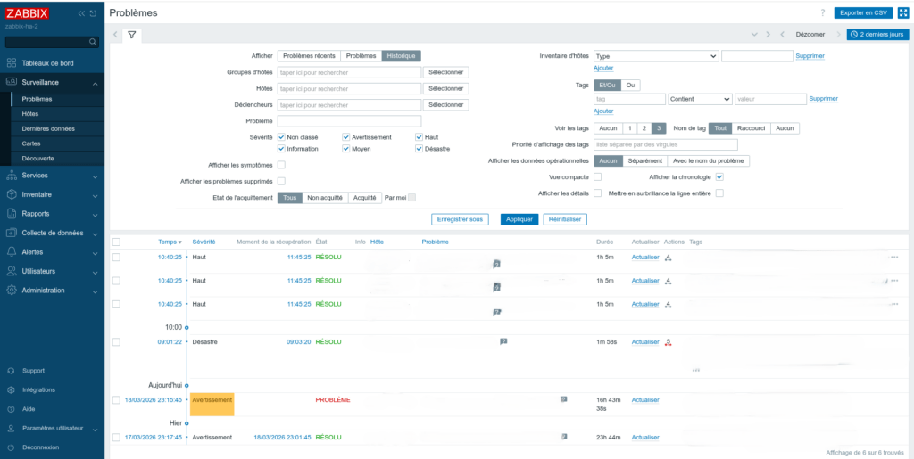Click the Aide question mark icon
The height and width of the screenshot is (459, 914).
(11, 409)
